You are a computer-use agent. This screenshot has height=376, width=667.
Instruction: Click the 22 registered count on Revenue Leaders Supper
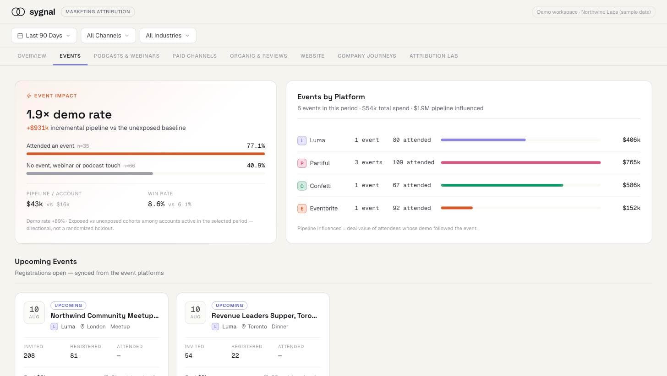point(235,356)
